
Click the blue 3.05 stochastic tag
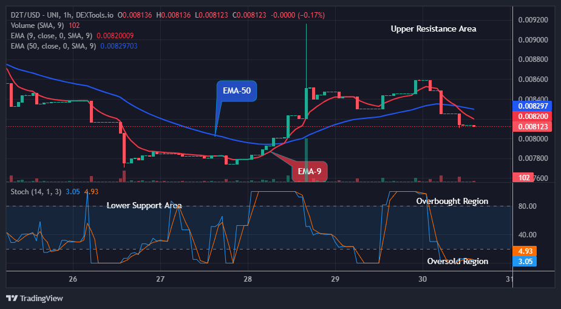click(525, 262)
